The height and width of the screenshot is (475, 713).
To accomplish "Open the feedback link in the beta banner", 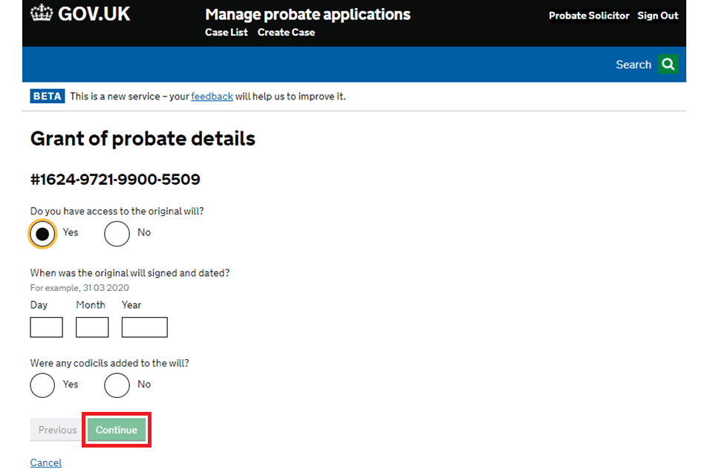I will coord(212,96).
